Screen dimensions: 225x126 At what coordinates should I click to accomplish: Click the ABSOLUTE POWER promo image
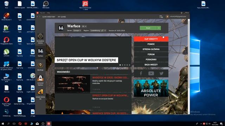point(151,88)
